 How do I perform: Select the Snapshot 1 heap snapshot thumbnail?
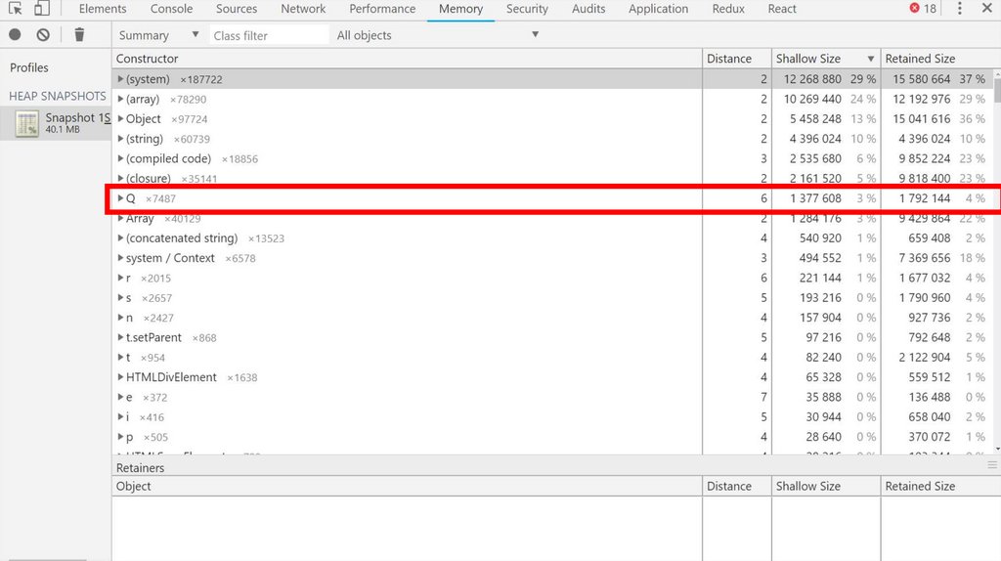26,123
